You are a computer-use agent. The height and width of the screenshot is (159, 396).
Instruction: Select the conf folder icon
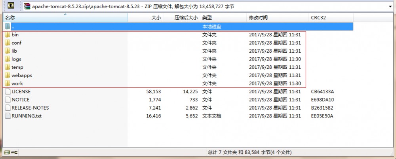pyautogui.click(x=8, y=43)
